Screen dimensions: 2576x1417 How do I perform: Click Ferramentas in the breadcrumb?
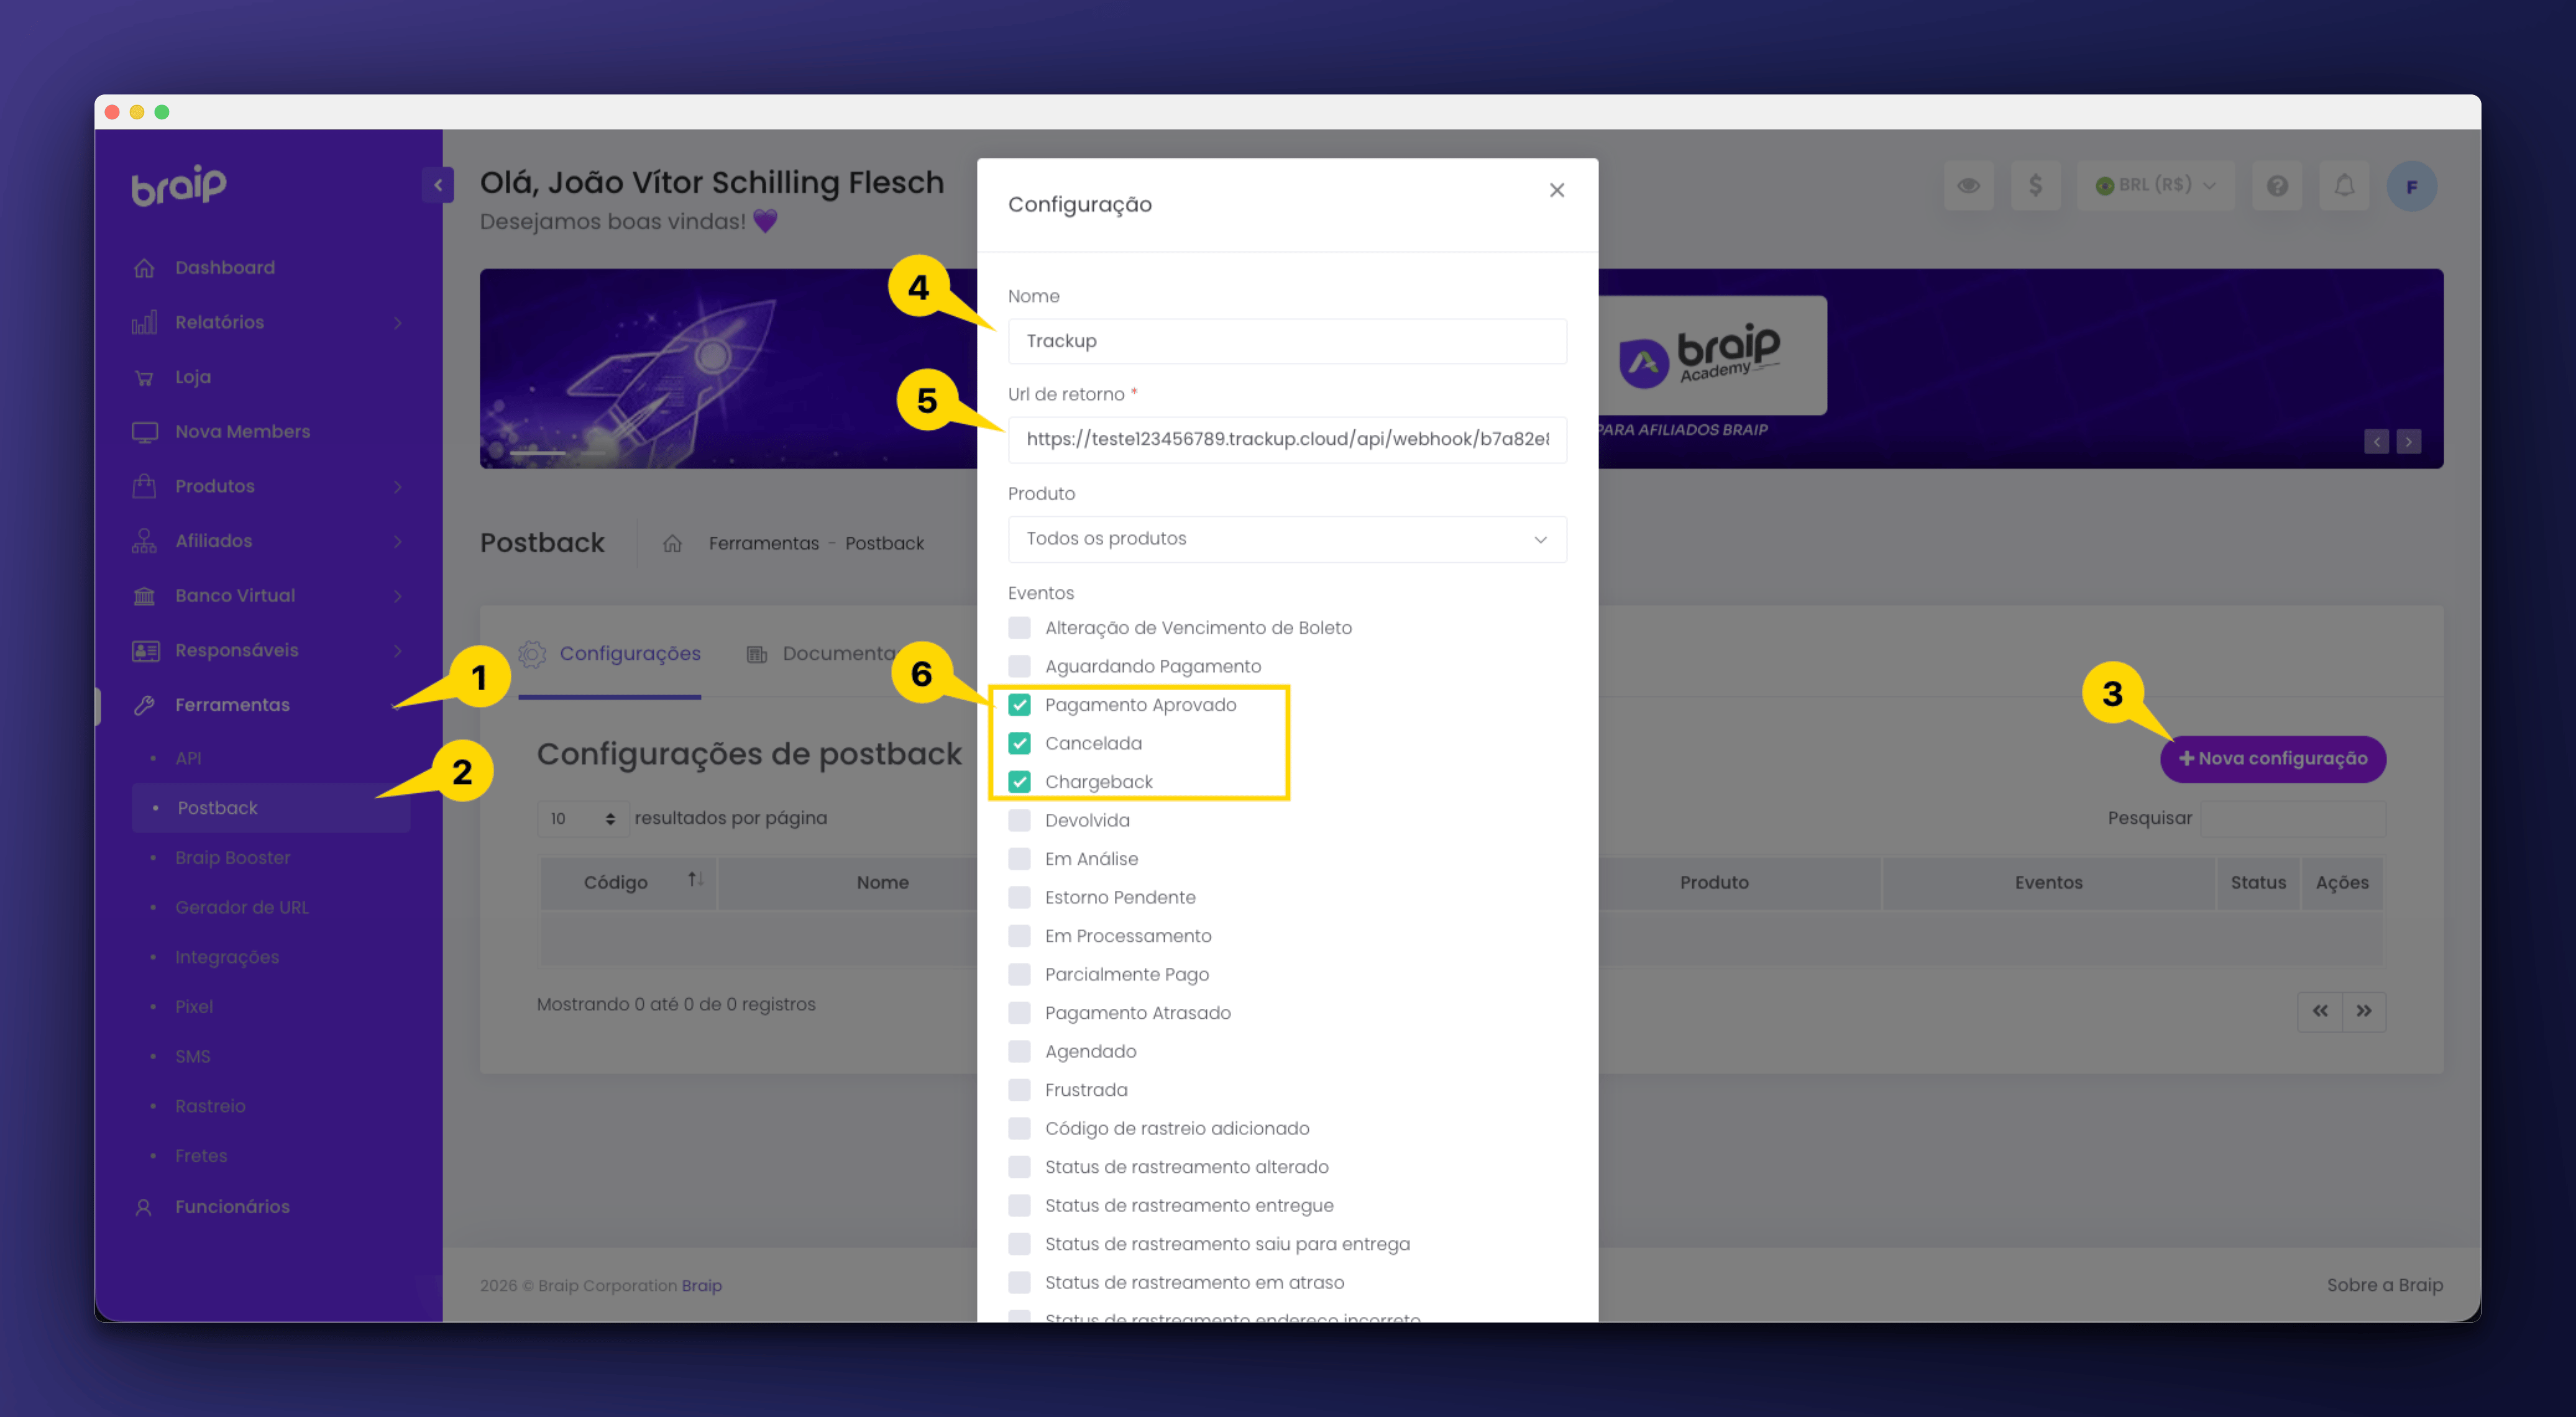(x=763, y=542)
